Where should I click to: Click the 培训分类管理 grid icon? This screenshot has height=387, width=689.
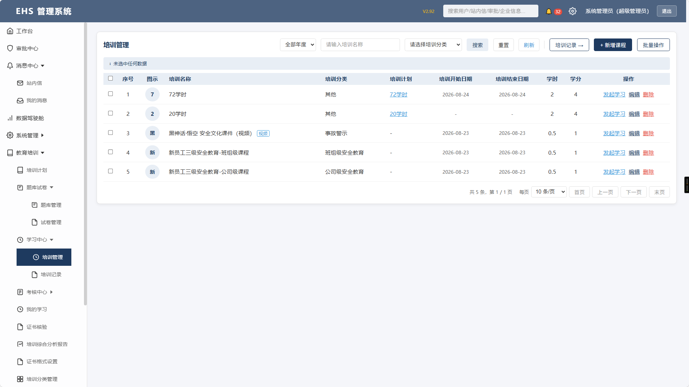pos(20,379)
